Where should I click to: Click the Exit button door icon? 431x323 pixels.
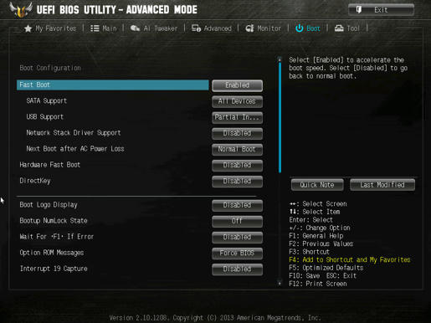click(359, 10)
